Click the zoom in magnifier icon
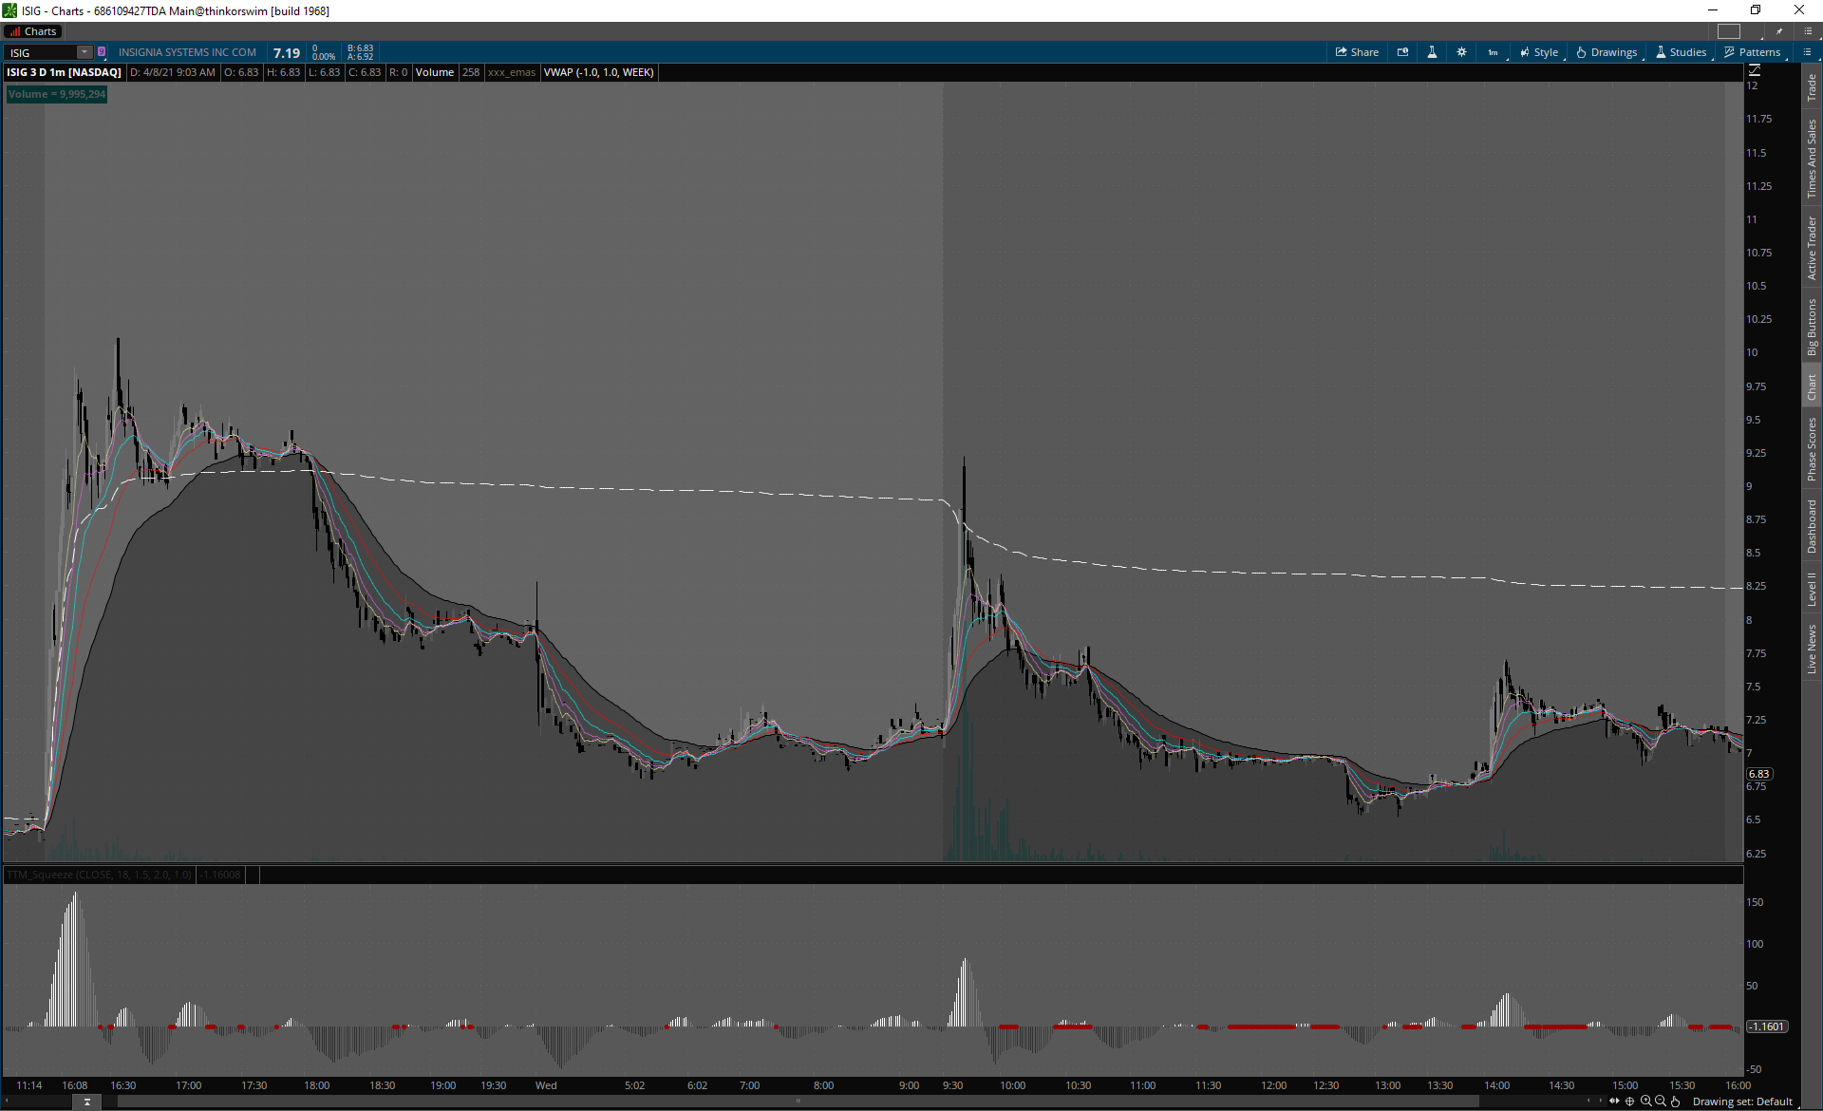1823x1111 pixels. coord(1645,1102)
